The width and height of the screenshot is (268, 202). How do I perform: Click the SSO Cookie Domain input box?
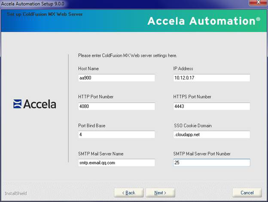(x=211, y=135)
